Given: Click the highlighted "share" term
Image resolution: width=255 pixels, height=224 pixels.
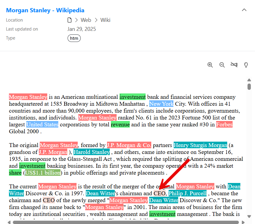Looking at the screenshot, I should click(x=15, y=173).
